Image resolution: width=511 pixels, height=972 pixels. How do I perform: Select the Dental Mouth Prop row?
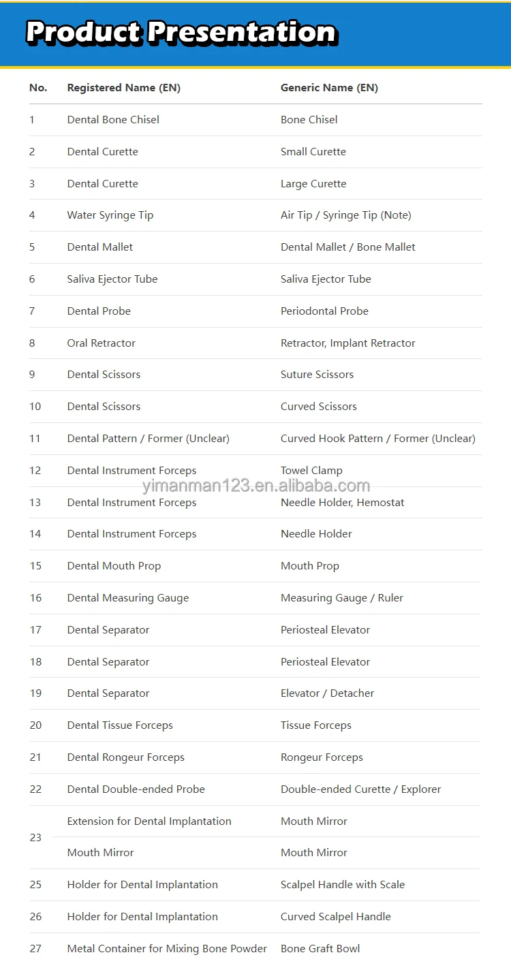pyautogui.click(x=254, y=566)
